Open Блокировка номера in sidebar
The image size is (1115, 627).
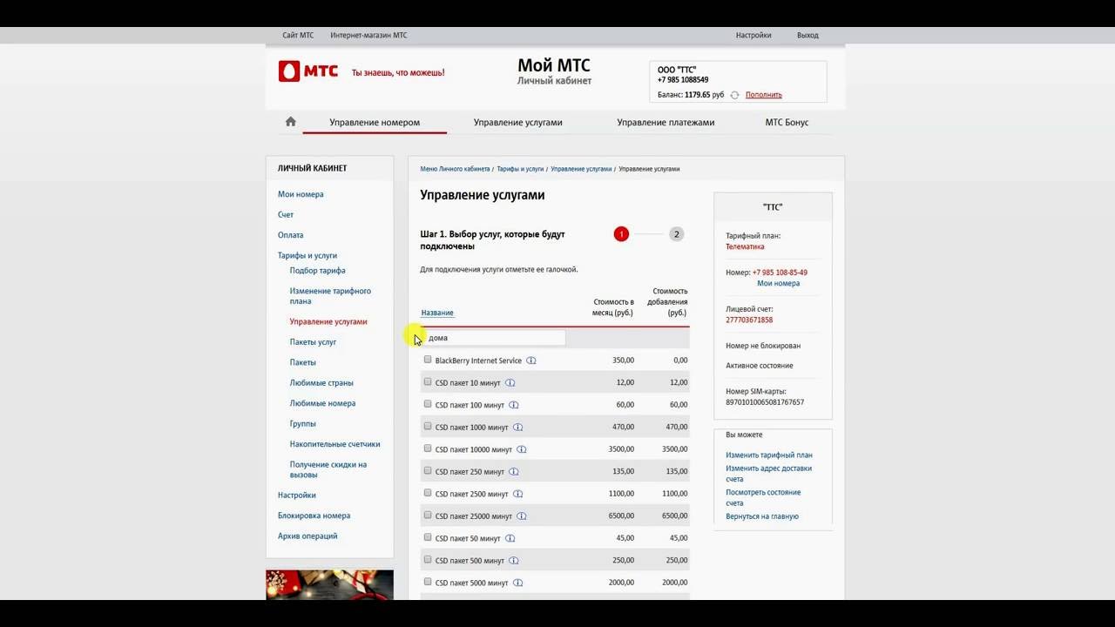pyautogui.click(x=314, y=516)
